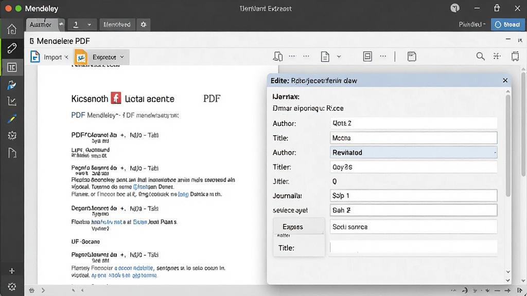Open the search magnifier icon
The width and height of the screenshot is (527, 296).
click(480, 57)
